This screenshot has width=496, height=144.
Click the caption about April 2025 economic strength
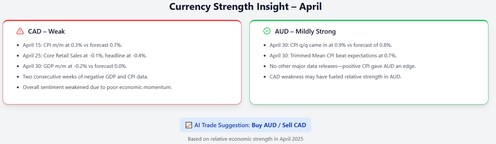(x=246, y=139)
